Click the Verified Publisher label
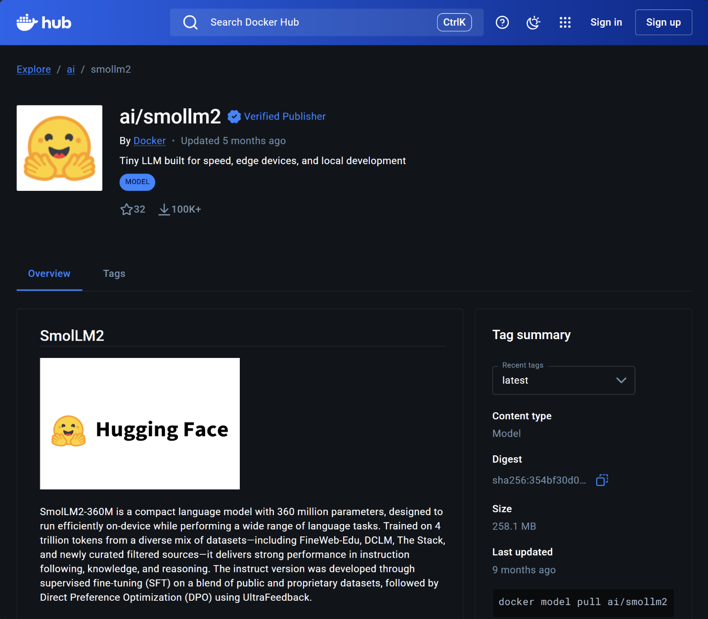 (x=285, y=117)
